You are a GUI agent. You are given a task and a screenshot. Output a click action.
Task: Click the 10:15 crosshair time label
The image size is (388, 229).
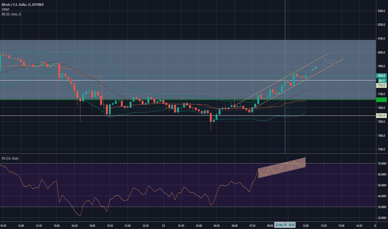point(291,225)
